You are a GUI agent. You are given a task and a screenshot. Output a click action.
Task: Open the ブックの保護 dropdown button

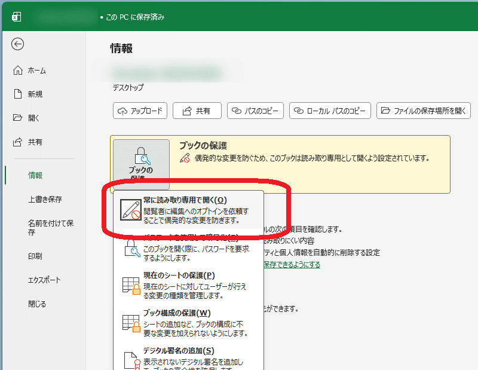(141, 164)
